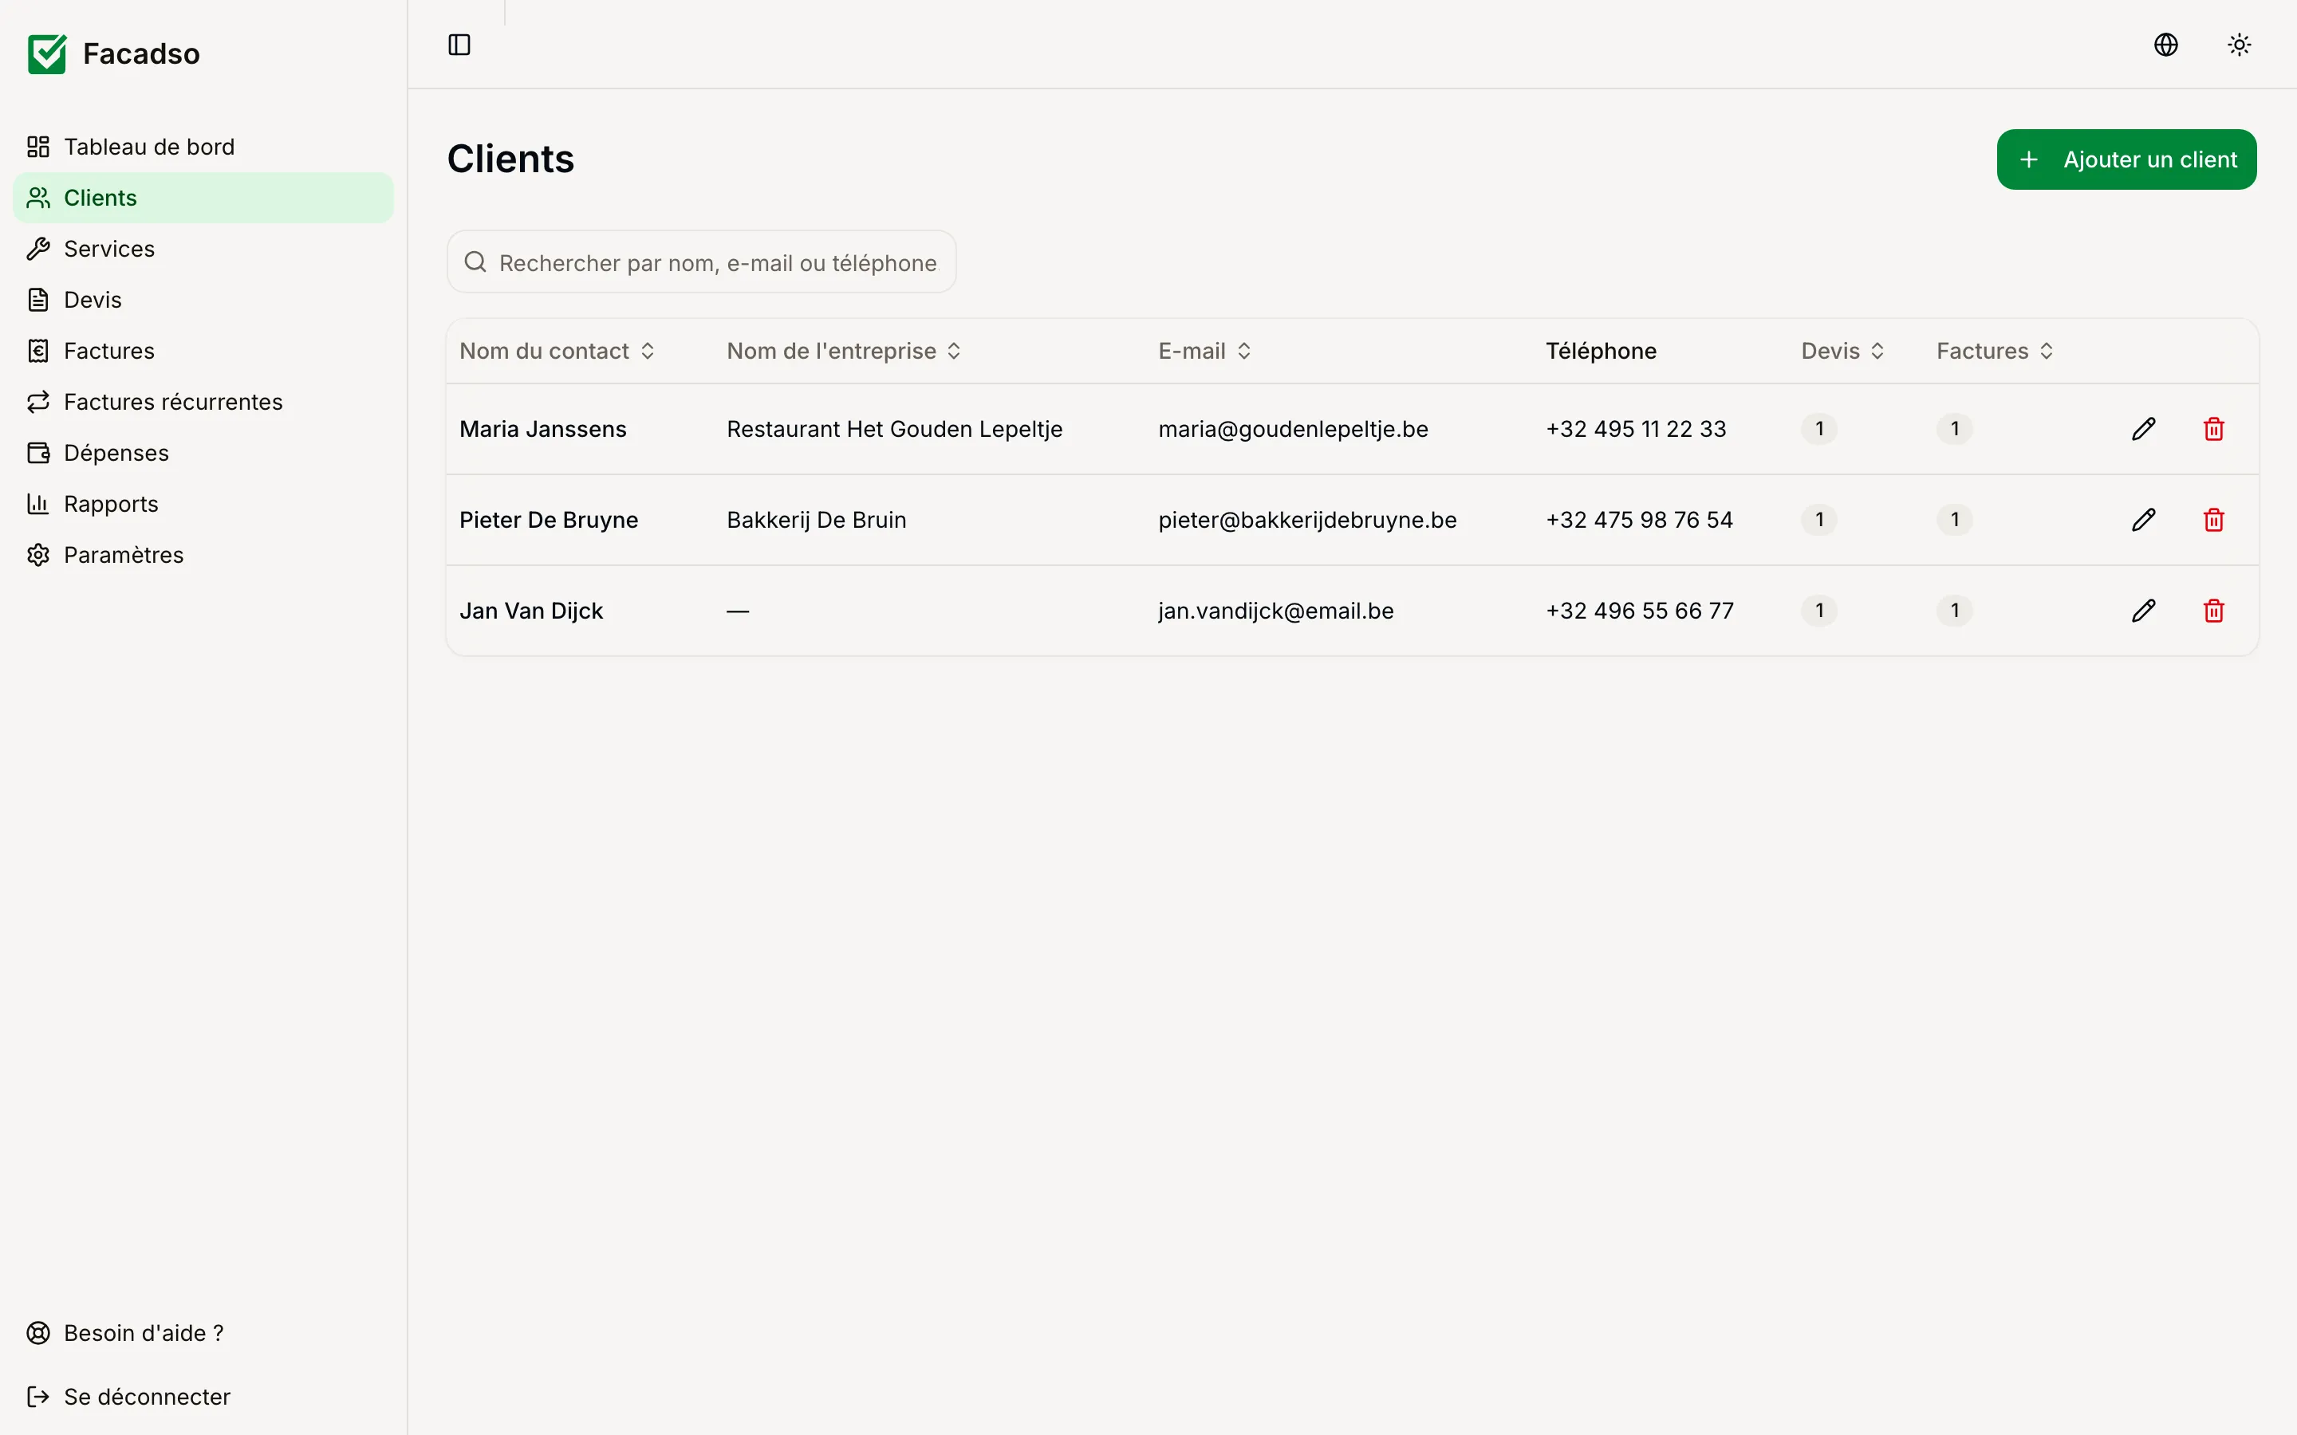Edit the Pieter De Bruyne client
This screenshot has height=1435, width=2297.
[x=2143, y=520]
